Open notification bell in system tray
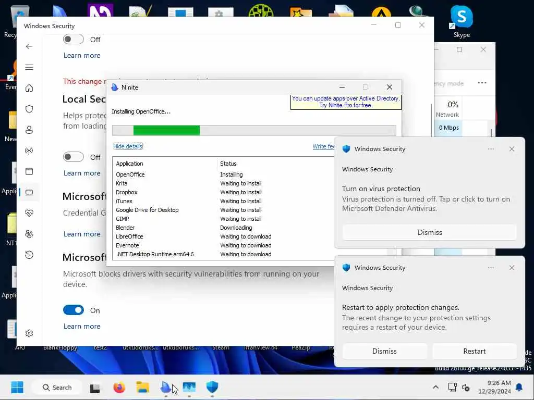 (x=519, y=387)
